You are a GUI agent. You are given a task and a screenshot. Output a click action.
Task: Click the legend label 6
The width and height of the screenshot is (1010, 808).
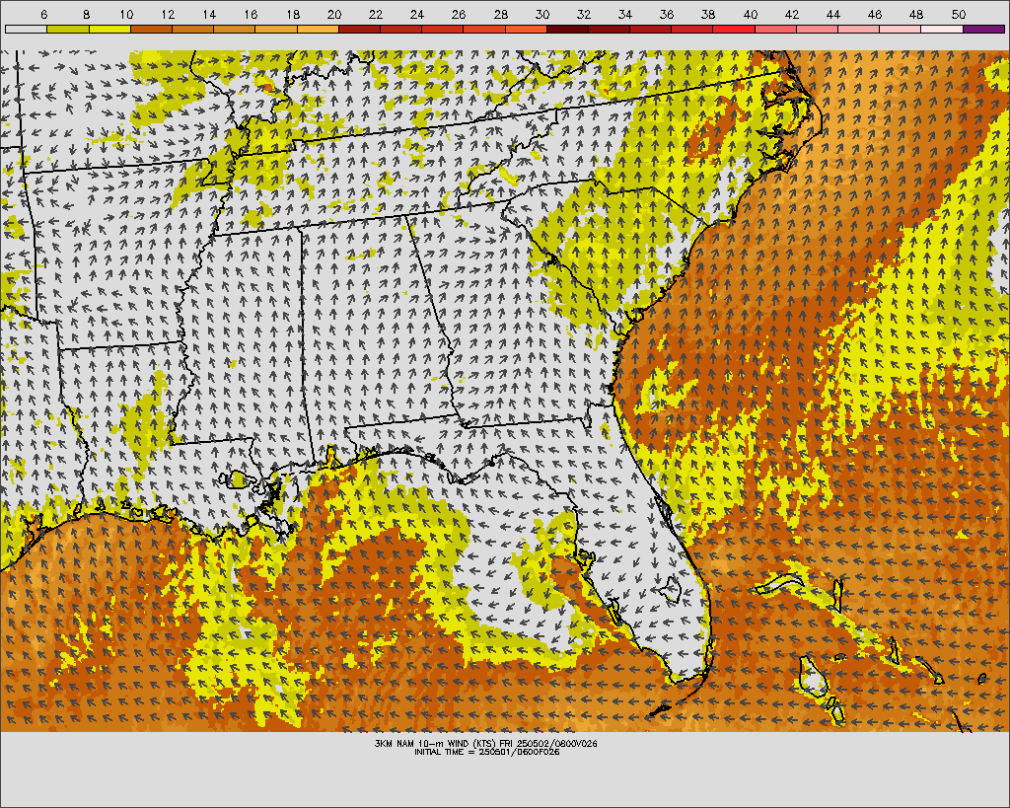pos(43,14)
